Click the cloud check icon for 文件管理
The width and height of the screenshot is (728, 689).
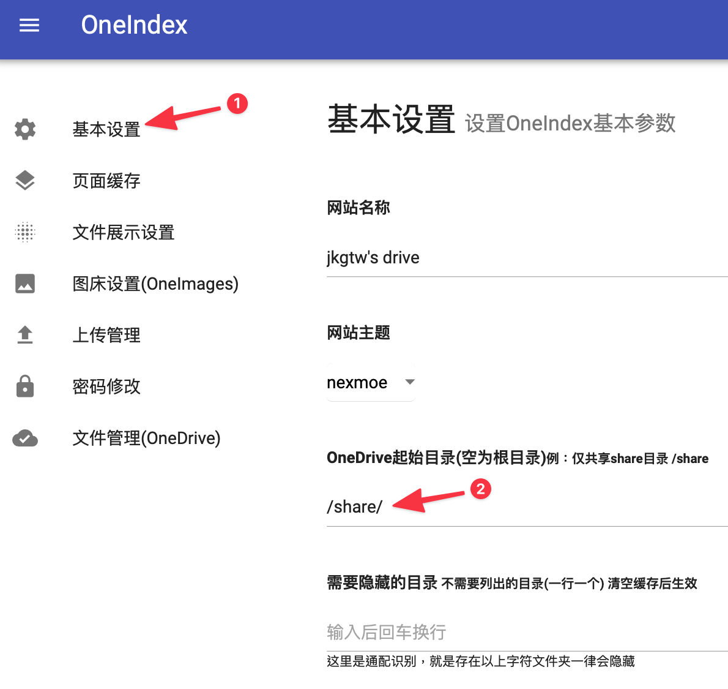pyautogui.click(x=25, y=438)
